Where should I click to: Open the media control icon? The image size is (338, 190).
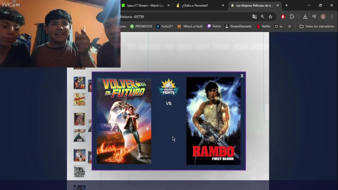(x=314, y=17)
